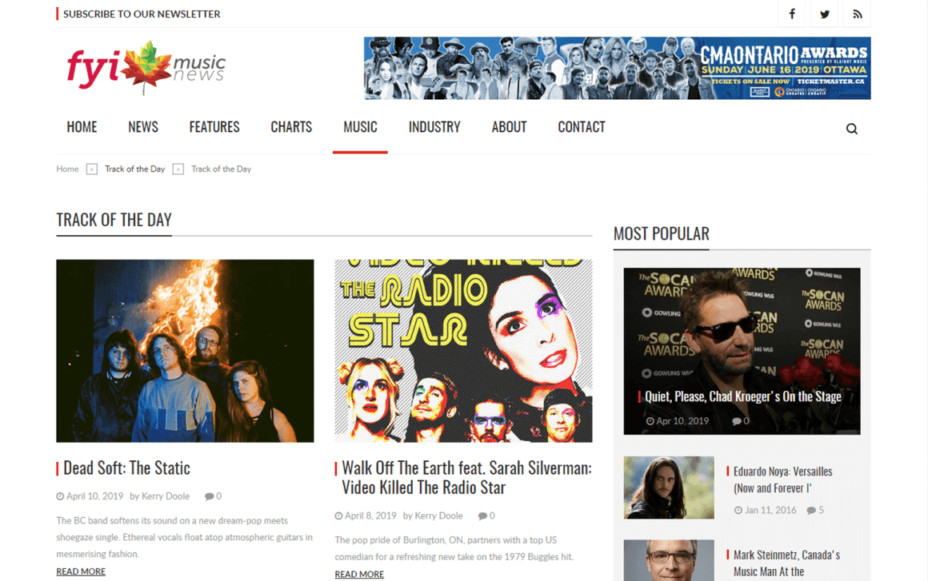Open the Industry menu item
Image resolution: width=928 pixels, height=581 pixels.
pyautogui.click(x=434, y=127)
